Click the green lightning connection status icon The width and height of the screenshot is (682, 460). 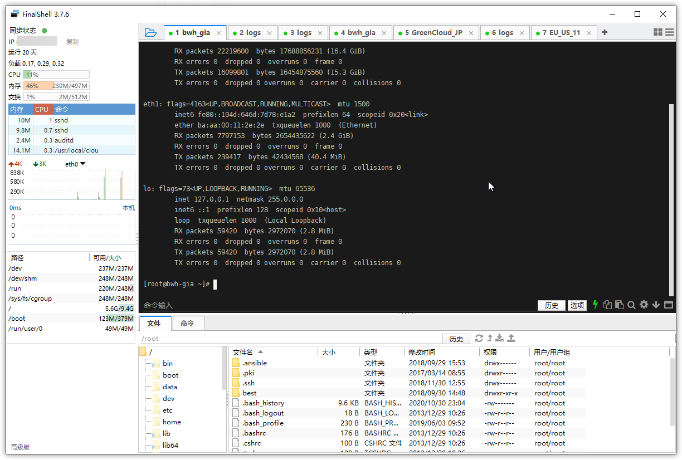click(x=595, y=305)
